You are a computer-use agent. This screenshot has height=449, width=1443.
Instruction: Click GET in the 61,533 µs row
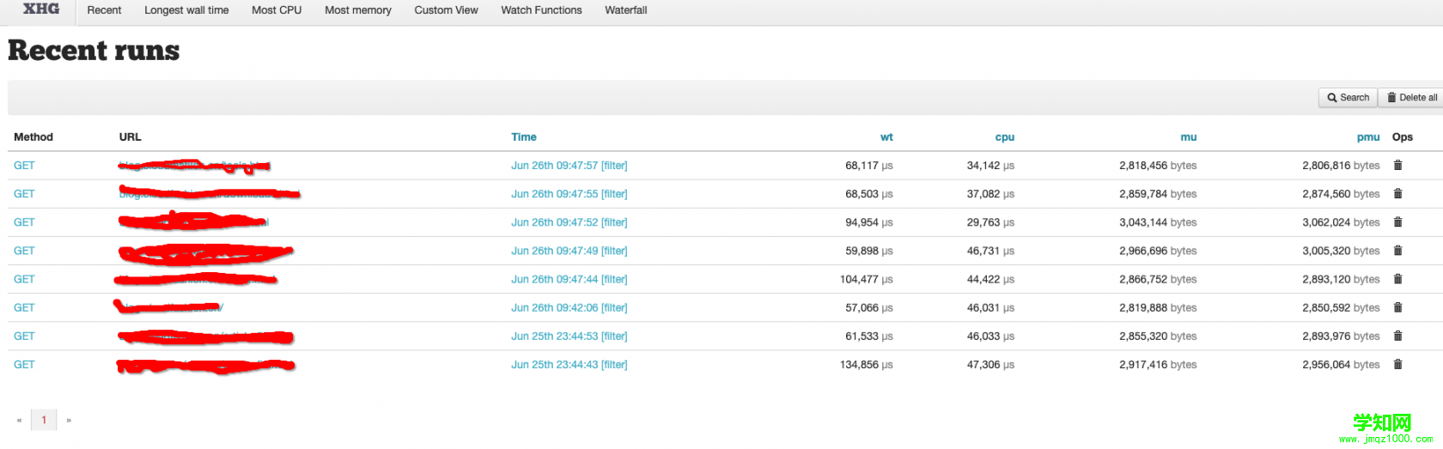(x=24, y=336)
